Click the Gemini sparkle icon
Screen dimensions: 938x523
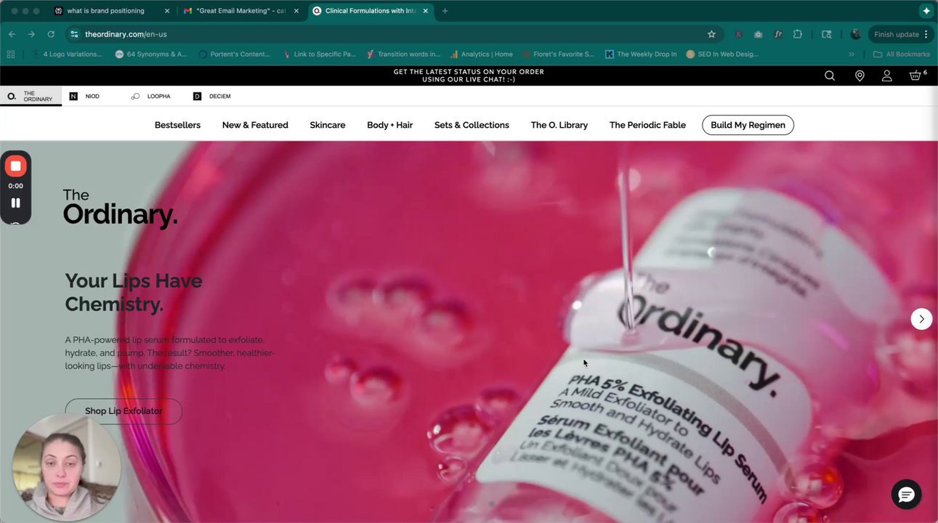pyautogui.click(x=926, y=11)
